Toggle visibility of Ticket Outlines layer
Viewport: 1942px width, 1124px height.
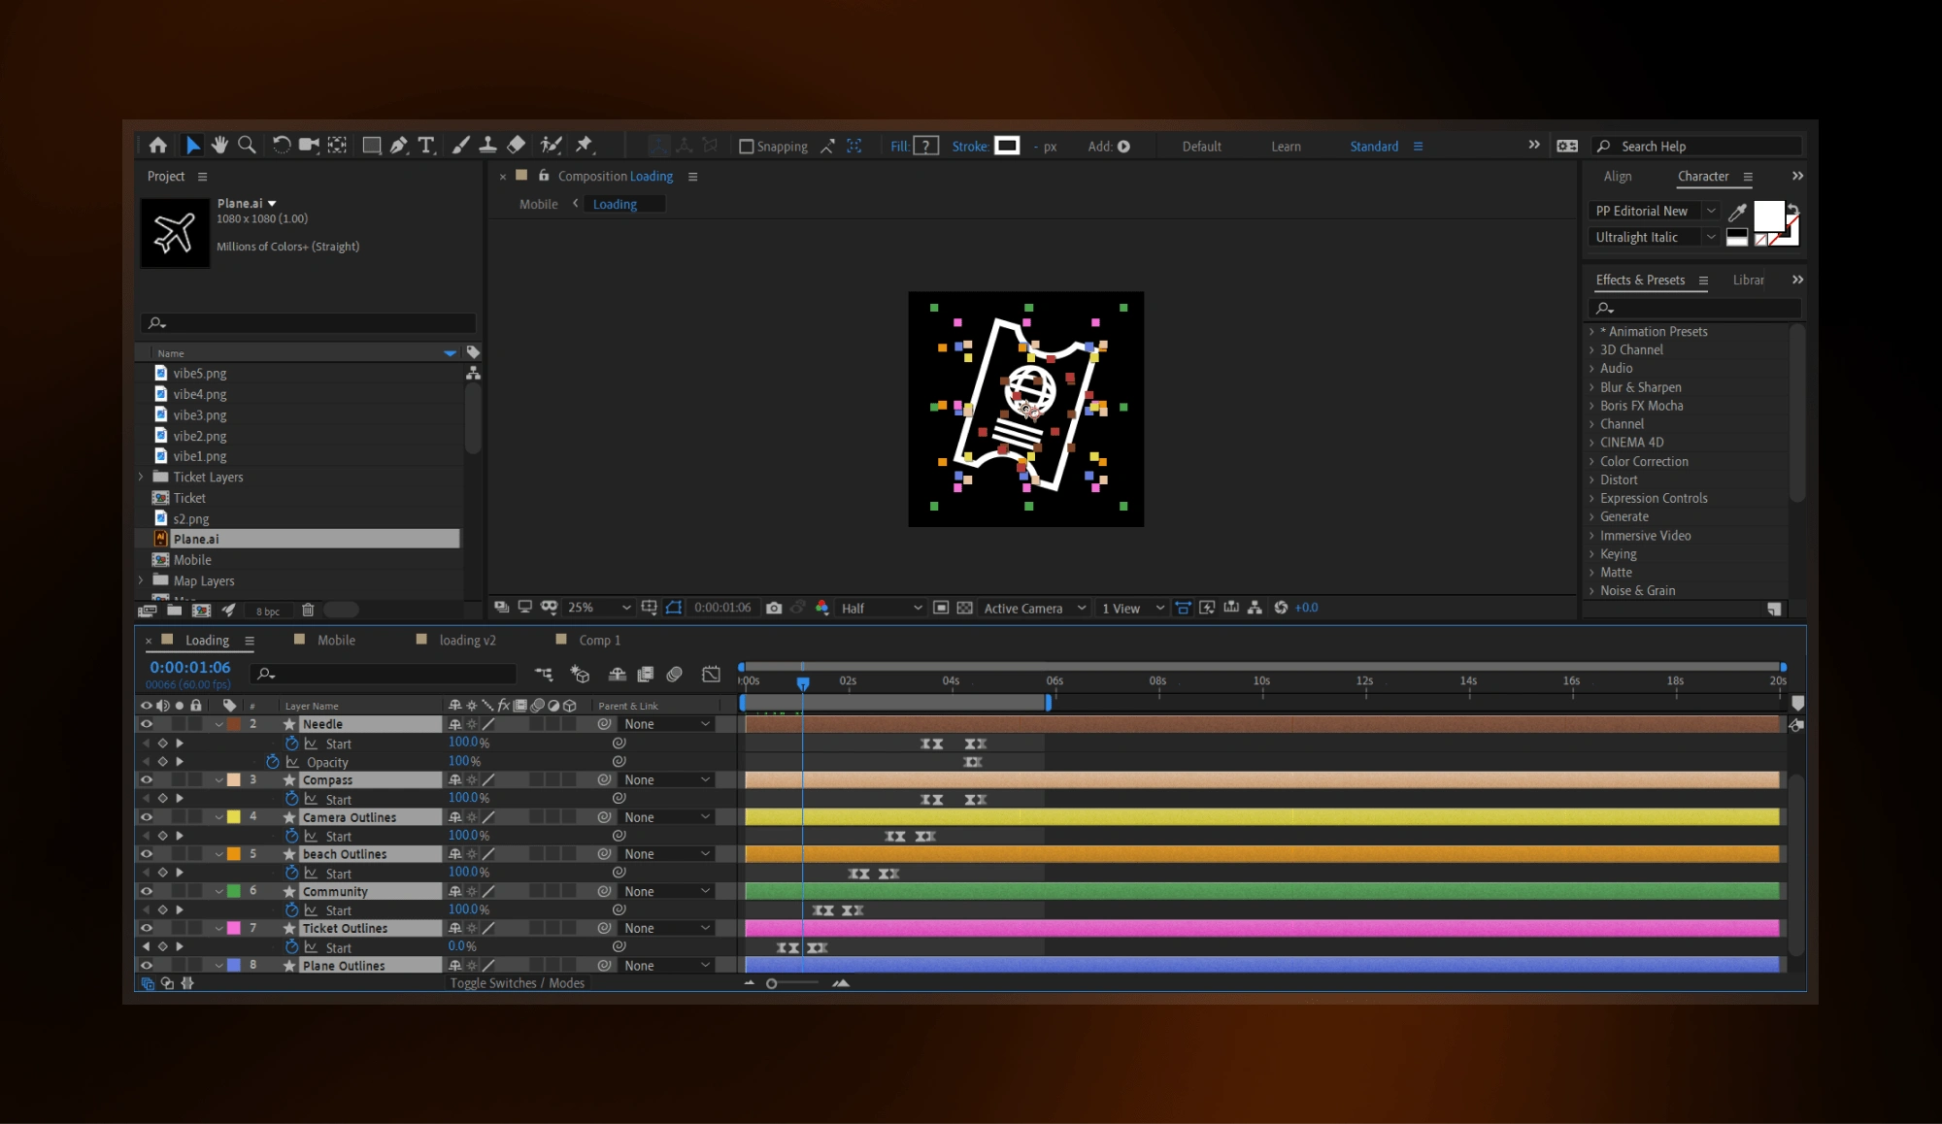[148, 927]
